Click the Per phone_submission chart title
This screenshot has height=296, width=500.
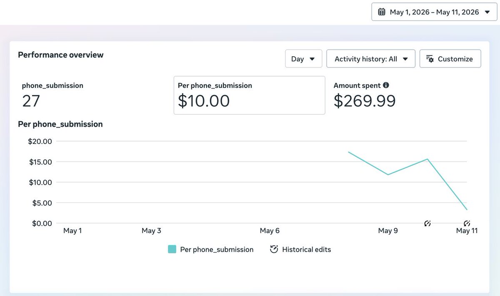click(x=60, y=124)
